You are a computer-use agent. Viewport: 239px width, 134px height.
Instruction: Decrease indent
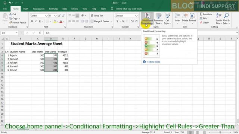(x=83, y=21)
